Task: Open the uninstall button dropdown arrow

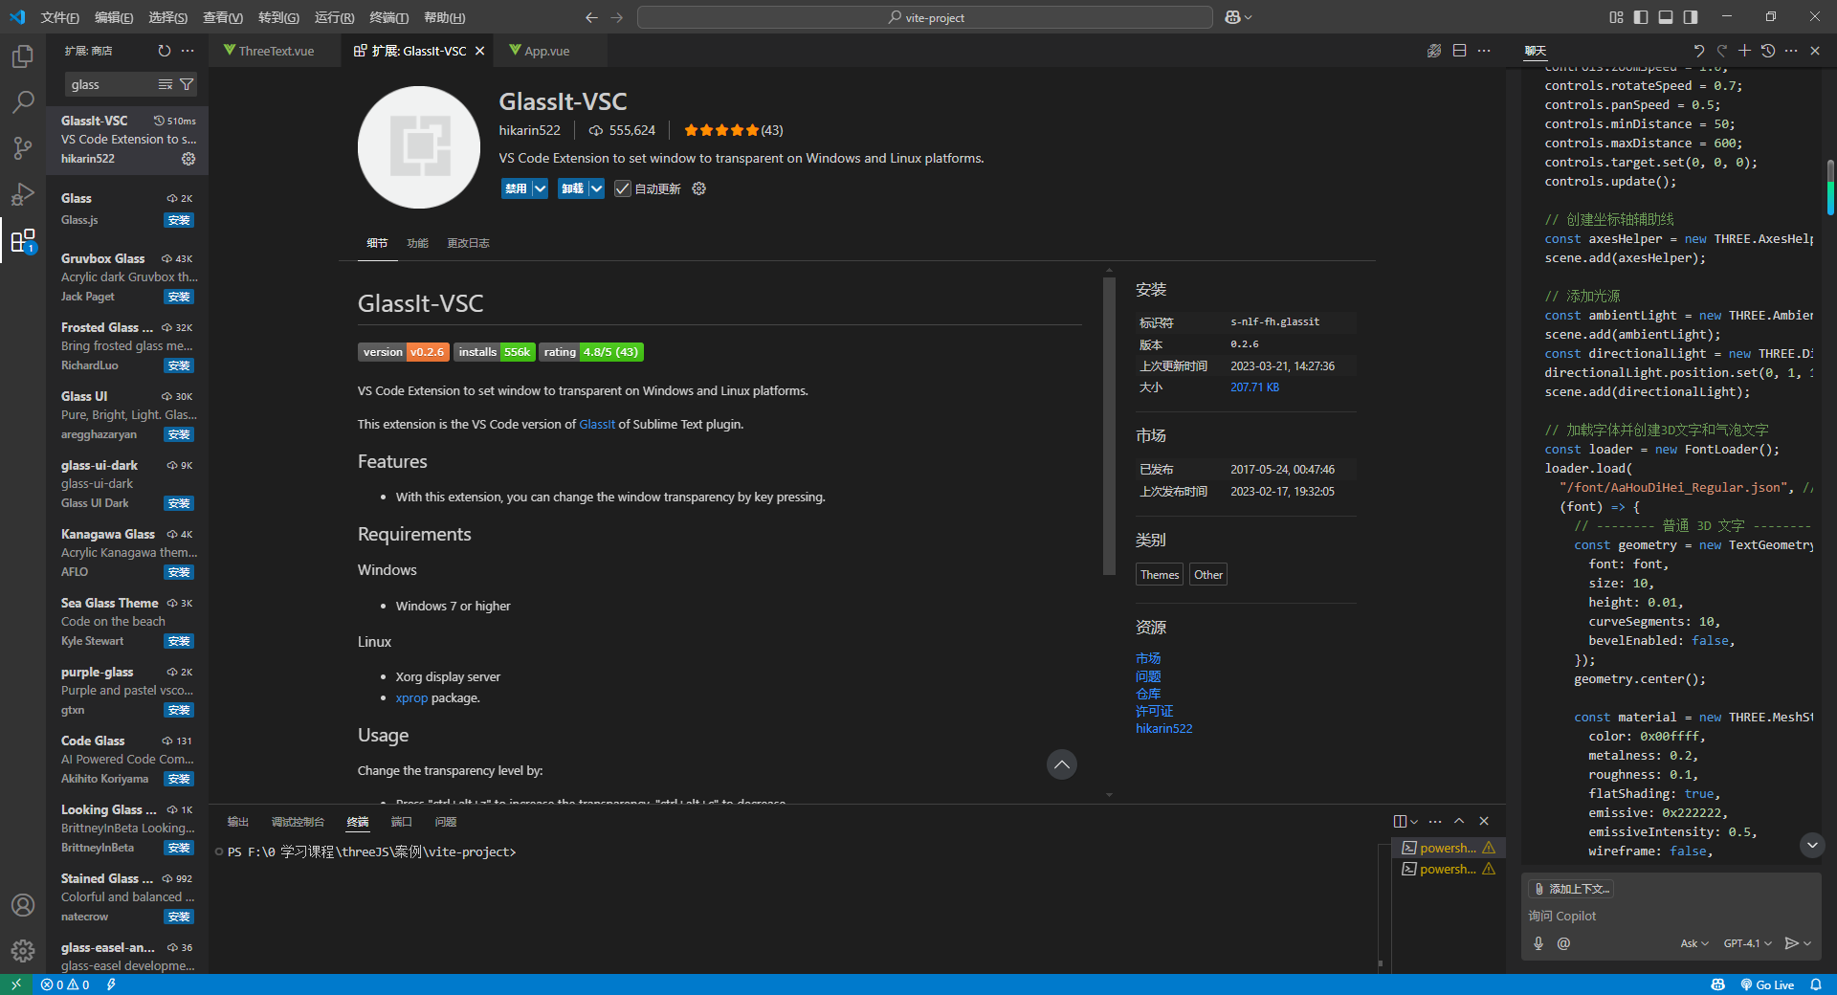Action: click(x=596, y=188)
